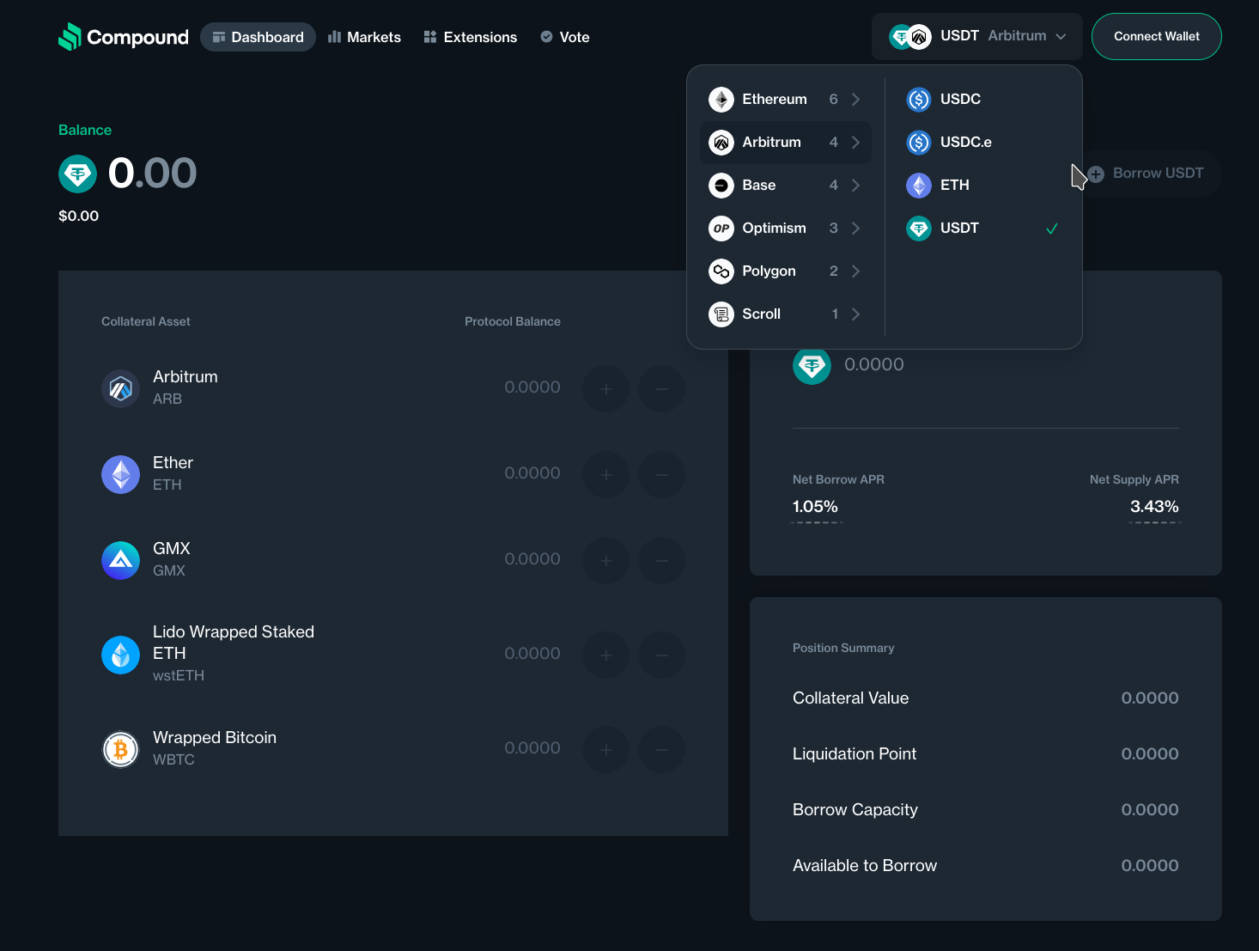Click the Connect Wallet button

point(1157,36)
